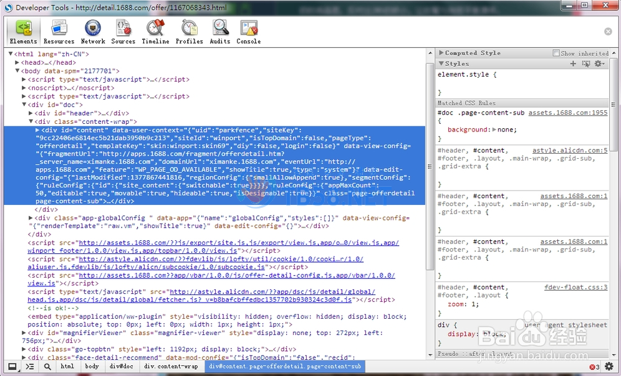Open the Elements panel
621x376 pixels.
[x=23, y=32]
